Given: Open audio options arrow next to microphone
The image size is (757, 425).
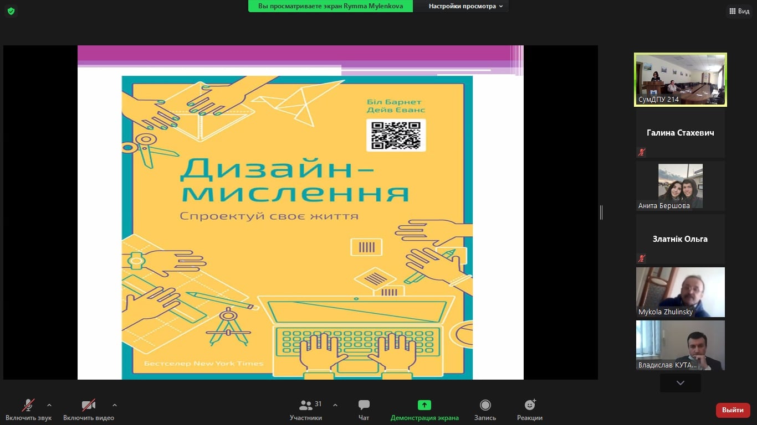Looking at the screenshot, I should (49, 405).
